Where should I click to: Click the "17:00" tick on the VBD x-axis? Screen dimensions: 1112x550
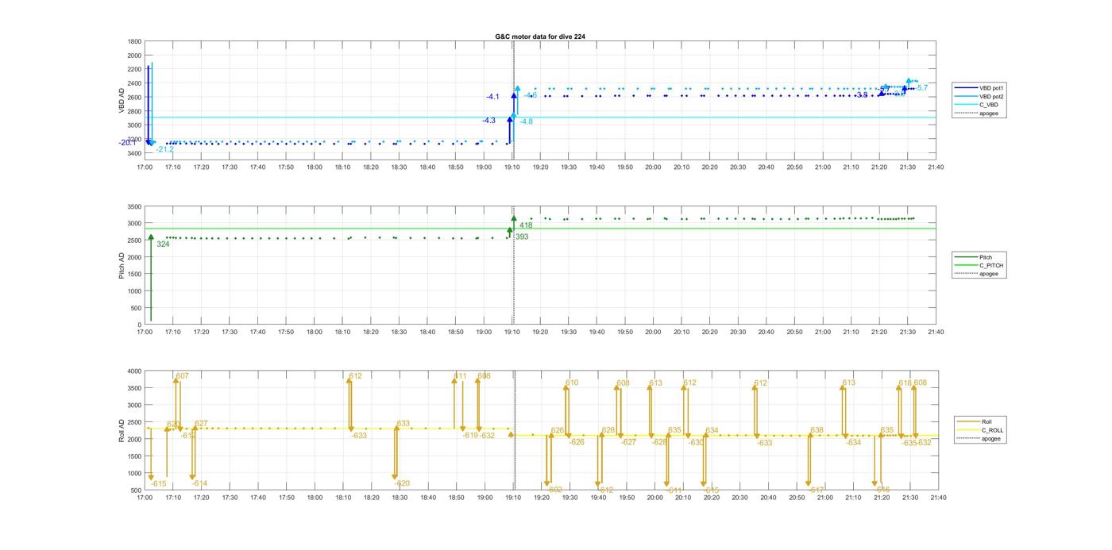click(x=145, y=167)
